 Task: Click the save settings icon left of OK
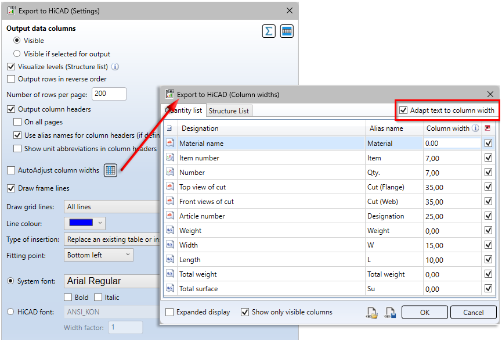(x=390, y=313)
